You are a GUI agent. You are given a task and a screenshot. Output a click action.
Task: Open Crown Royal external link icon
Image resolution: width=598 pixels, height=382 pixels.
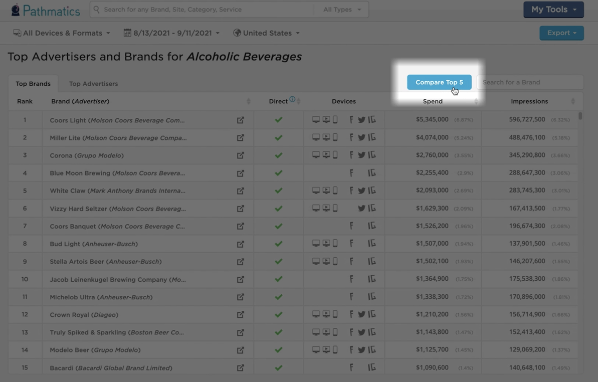(x=240, y=314)
